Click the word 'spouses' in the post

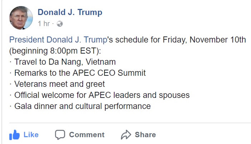(175, 95)
